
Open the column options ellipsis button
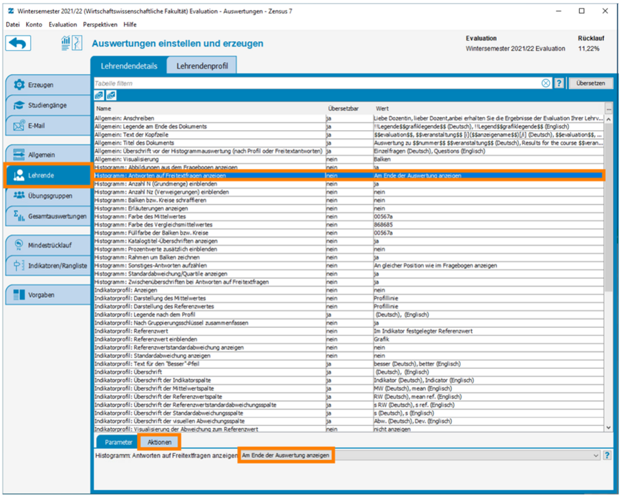608,108
